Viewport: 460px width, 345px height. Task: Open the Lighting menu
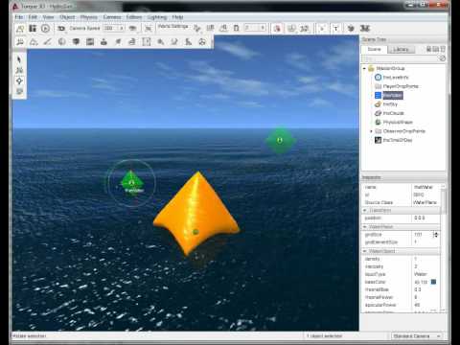click(157, 17)
